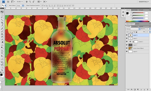Hide Layer 3 with its eye icon
Image resolution: width=151 pixels, height=91 pixels.
tap(127, 35)
